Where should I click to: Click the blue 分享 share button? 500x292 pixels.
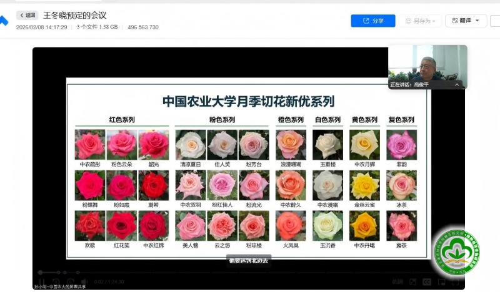coord(372,21)
